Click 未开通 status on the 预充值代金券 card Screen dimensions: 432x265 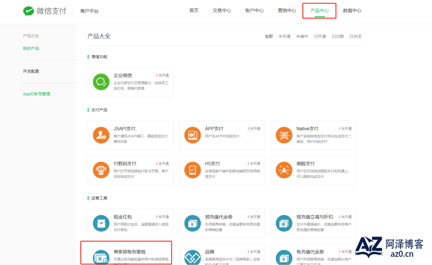(x=254, y=217)
